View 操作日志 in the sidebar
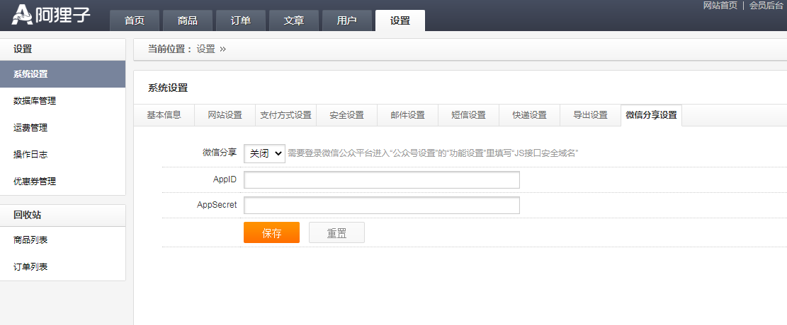The width and height of the screenshot is (787, 325). 30,154
